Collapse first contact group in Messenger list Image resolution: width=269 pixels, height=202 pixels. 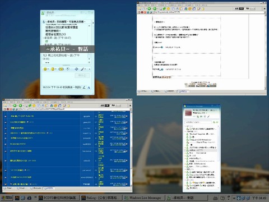point(185,126)
